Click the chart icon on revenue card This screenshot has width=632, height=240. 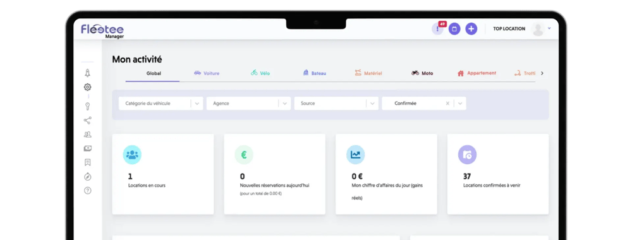point(355,155)
